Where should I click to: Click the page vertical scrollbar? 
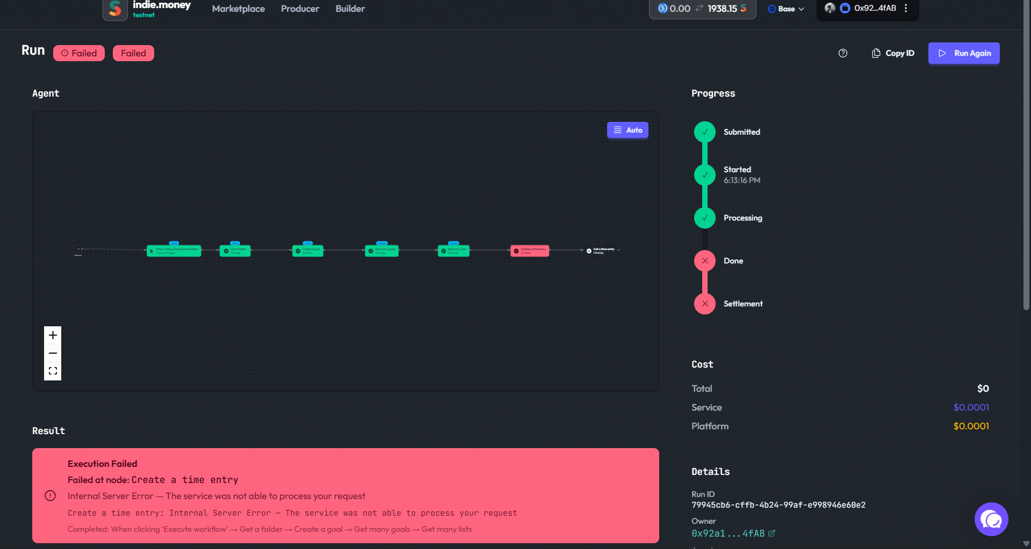(x=1026, y=161)
